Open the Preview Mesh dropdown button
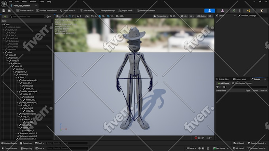The image size is (269, 151). 25,11
